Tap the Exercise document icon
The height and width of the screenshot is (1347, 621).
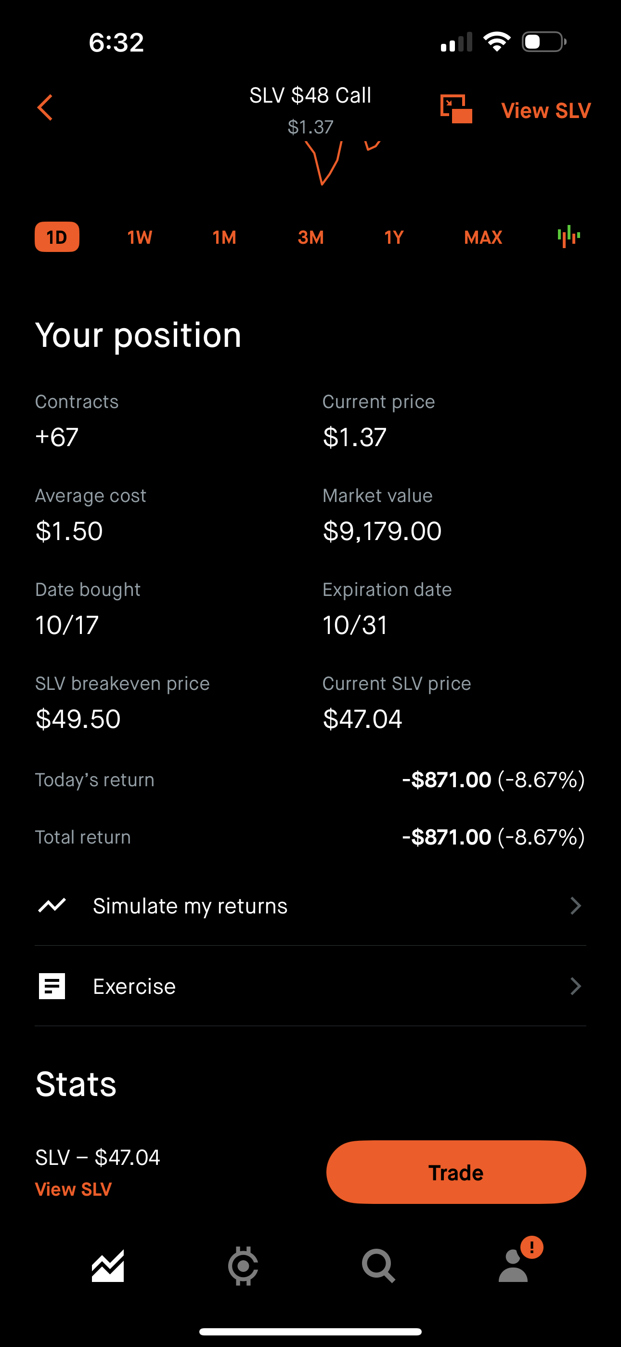(52, 986)
